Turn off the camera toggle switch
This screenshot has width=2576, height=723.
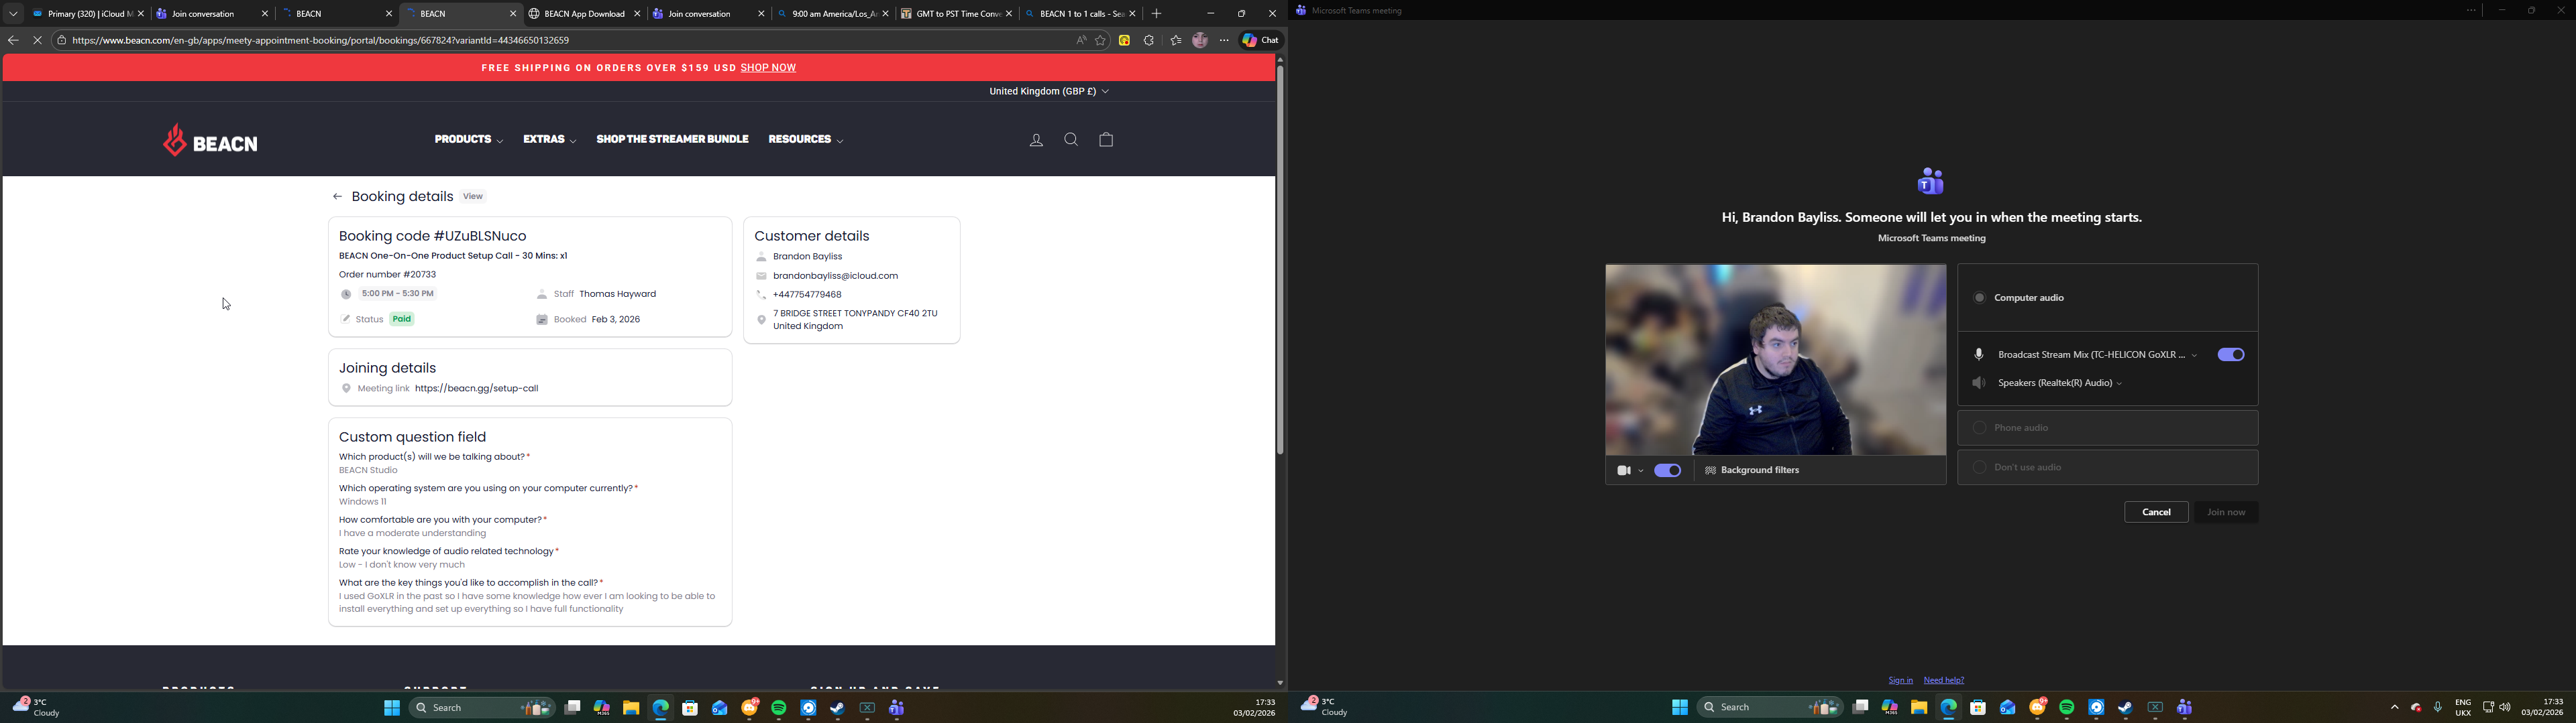coord(1667,470)
